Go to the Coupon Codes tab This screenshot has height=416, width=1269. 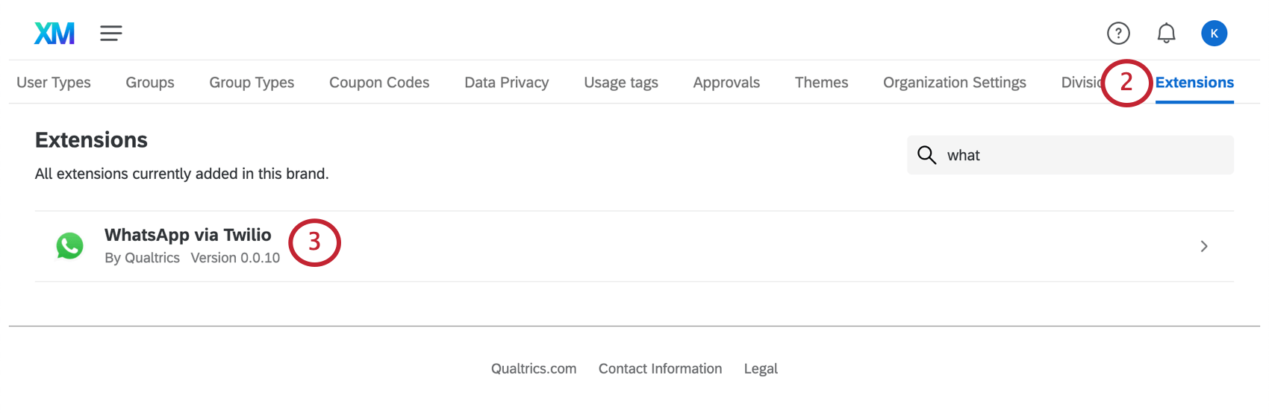click(x=379, y=83)
